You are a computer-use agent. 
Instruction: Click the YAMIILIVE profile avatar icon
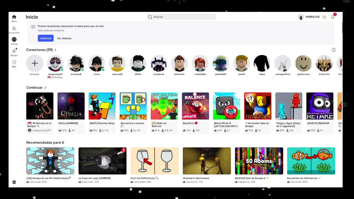coord(301,17)
